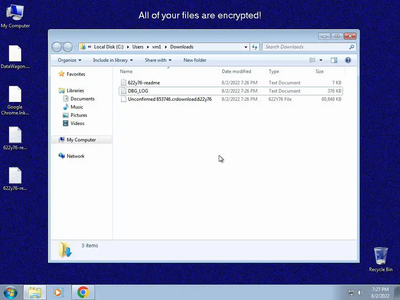400x300 pixels.
Task: Expand the Local Disk (C:) breadcrumb arrow
Action: tap(128, 47)
